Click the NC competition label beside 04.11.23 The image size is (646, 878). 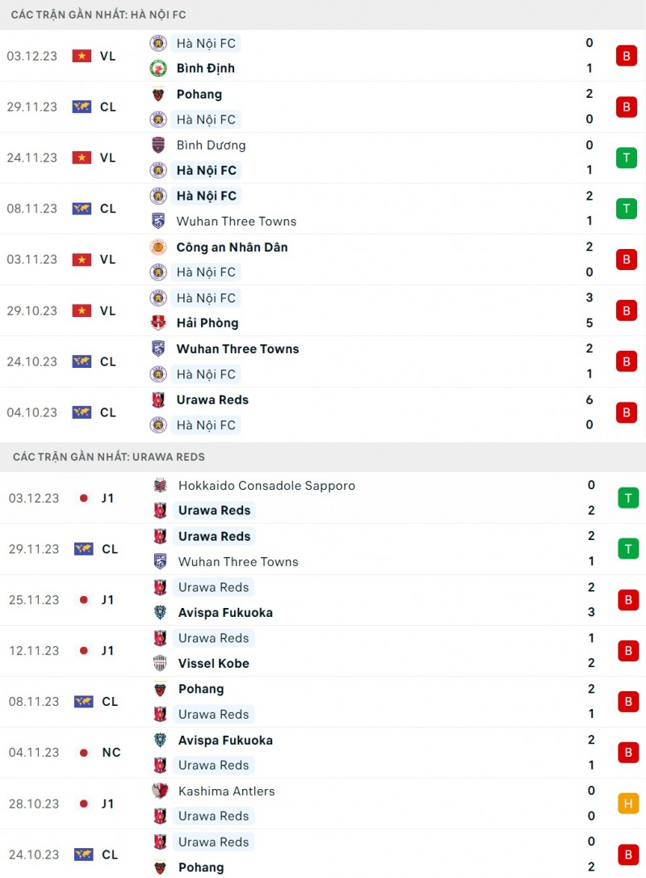click(x=111, y=753)
